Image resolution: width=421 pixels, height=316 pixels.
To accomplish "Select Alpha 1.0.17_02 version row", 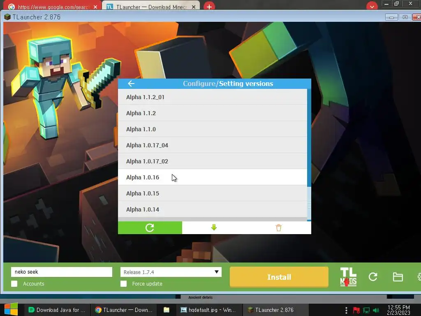I will 213,161.
